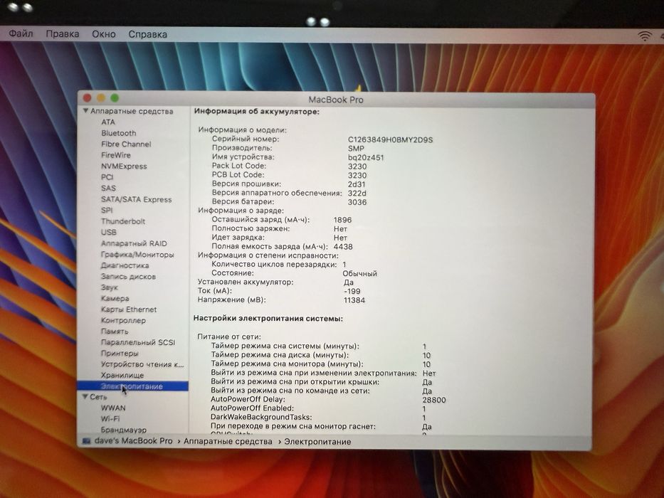Select SAS in the sidebar

(x=108, y=188)
